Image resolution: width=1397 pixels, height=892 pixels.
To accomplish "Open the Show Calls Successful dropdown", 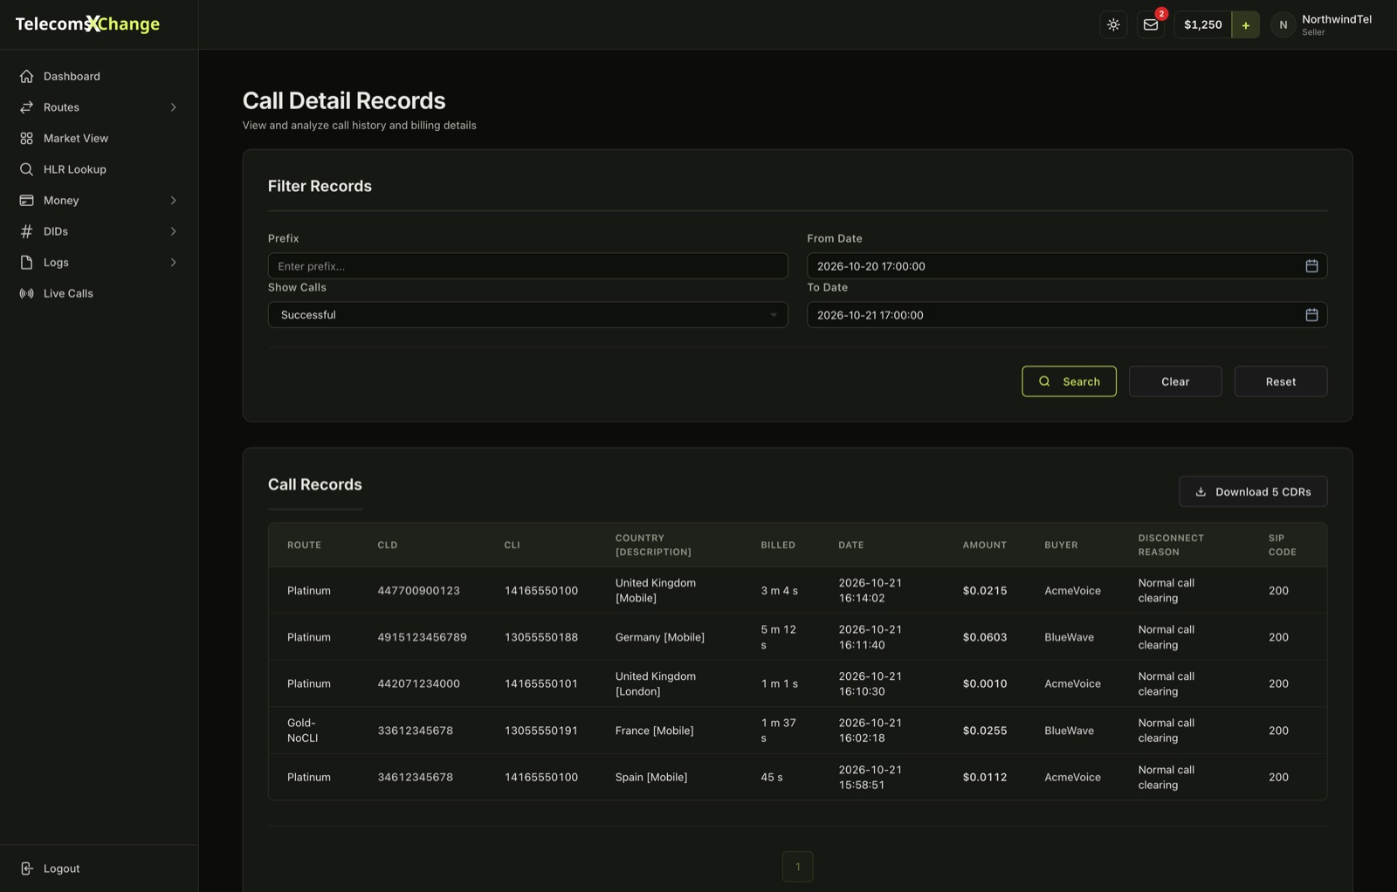I will [527, 315].
